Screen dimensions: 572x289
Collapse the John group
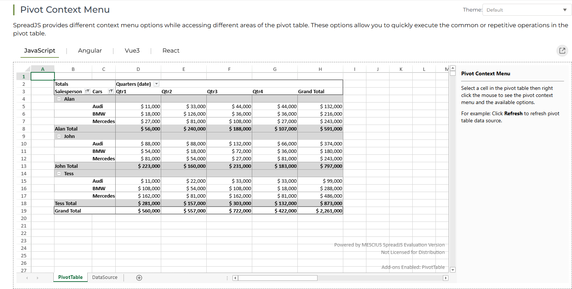coord(59,136)
